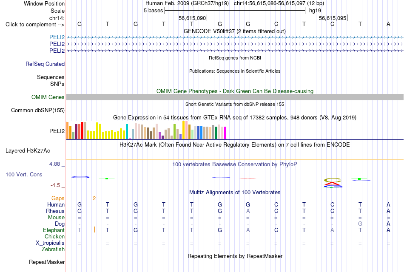Select the Human alignment row label
This screenshot has width=404, height=272.
coord(56,204)
